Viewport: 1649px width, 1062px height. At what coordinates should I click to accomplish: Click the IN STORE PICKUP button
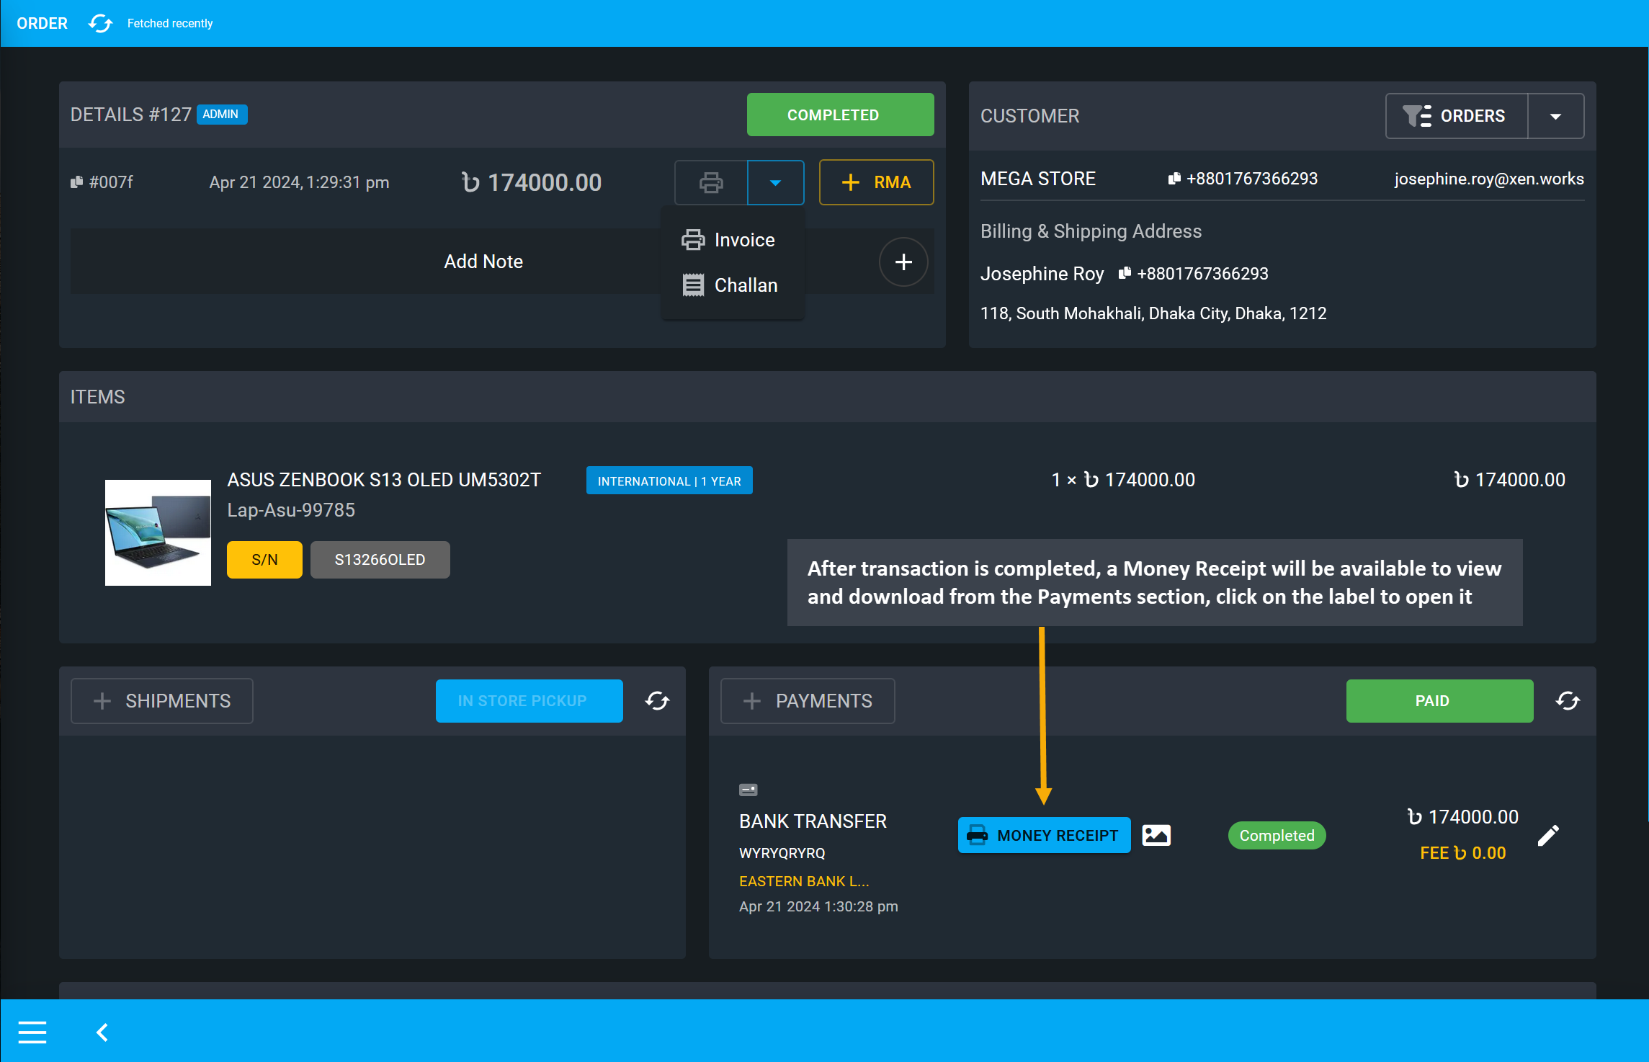point(523,700)
